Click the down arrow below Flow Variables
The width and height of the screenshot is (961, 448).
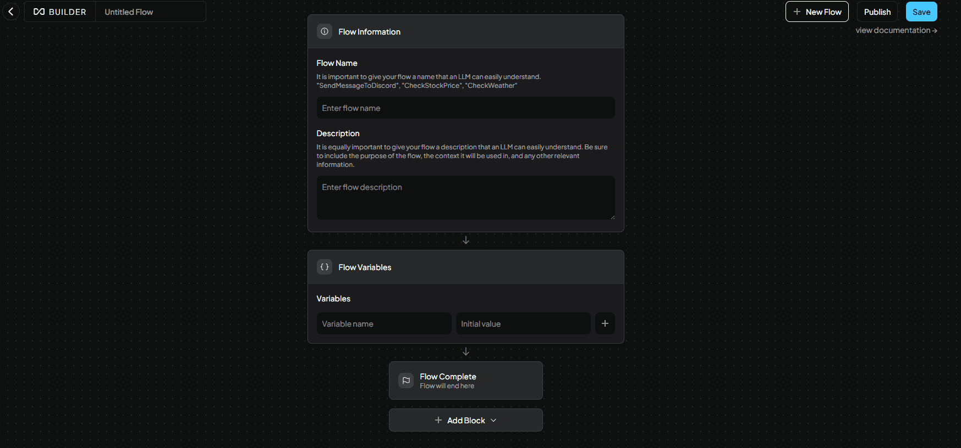[x=466, y=351]
